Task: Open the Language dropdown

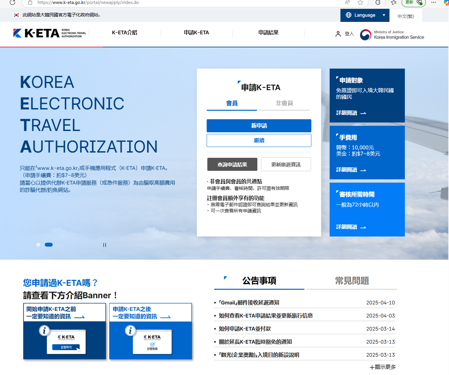Action: [365, 15]
